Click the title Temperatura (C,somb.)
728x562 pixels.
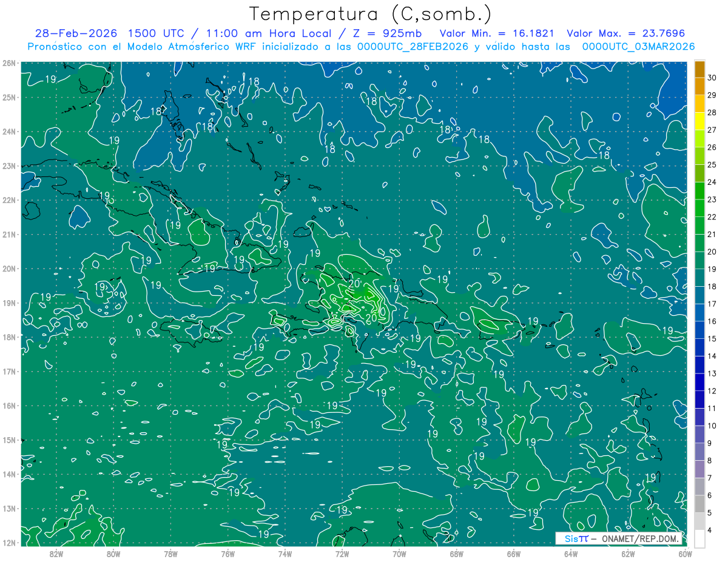coord(371,14)
